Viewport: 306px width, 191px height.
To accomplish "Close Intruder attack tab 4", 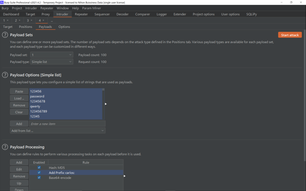I will click(x=43, y=20).
